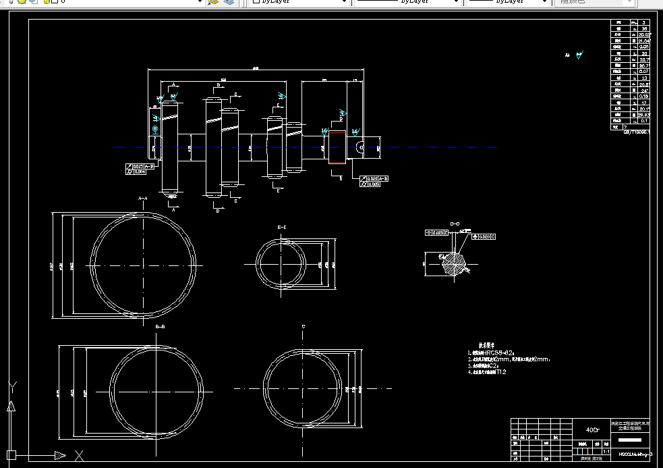Select the A-A section gear circle
663x468 pixels.
[143, 265]
